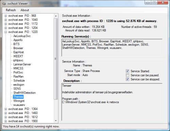Viewport: 170px width, 131px height.
Task: Click the svchost Viewer title bar icon
Action: (x=4, y=4)
